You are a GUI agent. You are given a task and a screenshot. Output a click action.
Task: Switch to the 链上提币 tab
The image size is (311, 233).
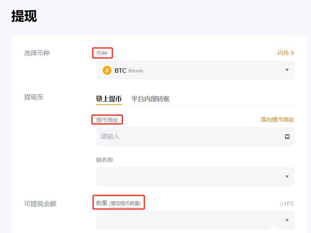click(x=109, y=99)
